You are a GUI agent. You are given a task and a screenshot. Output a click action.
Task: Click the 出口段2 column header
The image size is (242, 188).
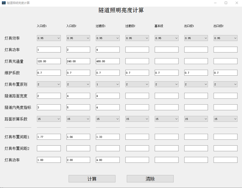point(218,26)
